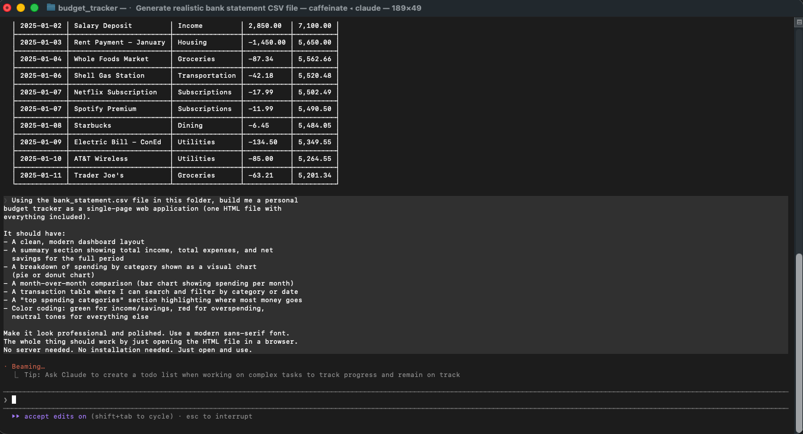Click the amount '-42.18'
This screenshot has height=434, width=803.
click(x=261, y=75)
